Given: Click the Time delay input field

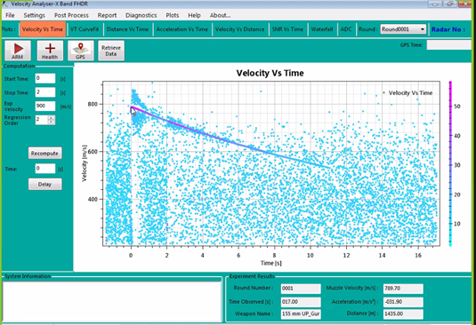Looking at the screenshot, I should coord(45,168).
